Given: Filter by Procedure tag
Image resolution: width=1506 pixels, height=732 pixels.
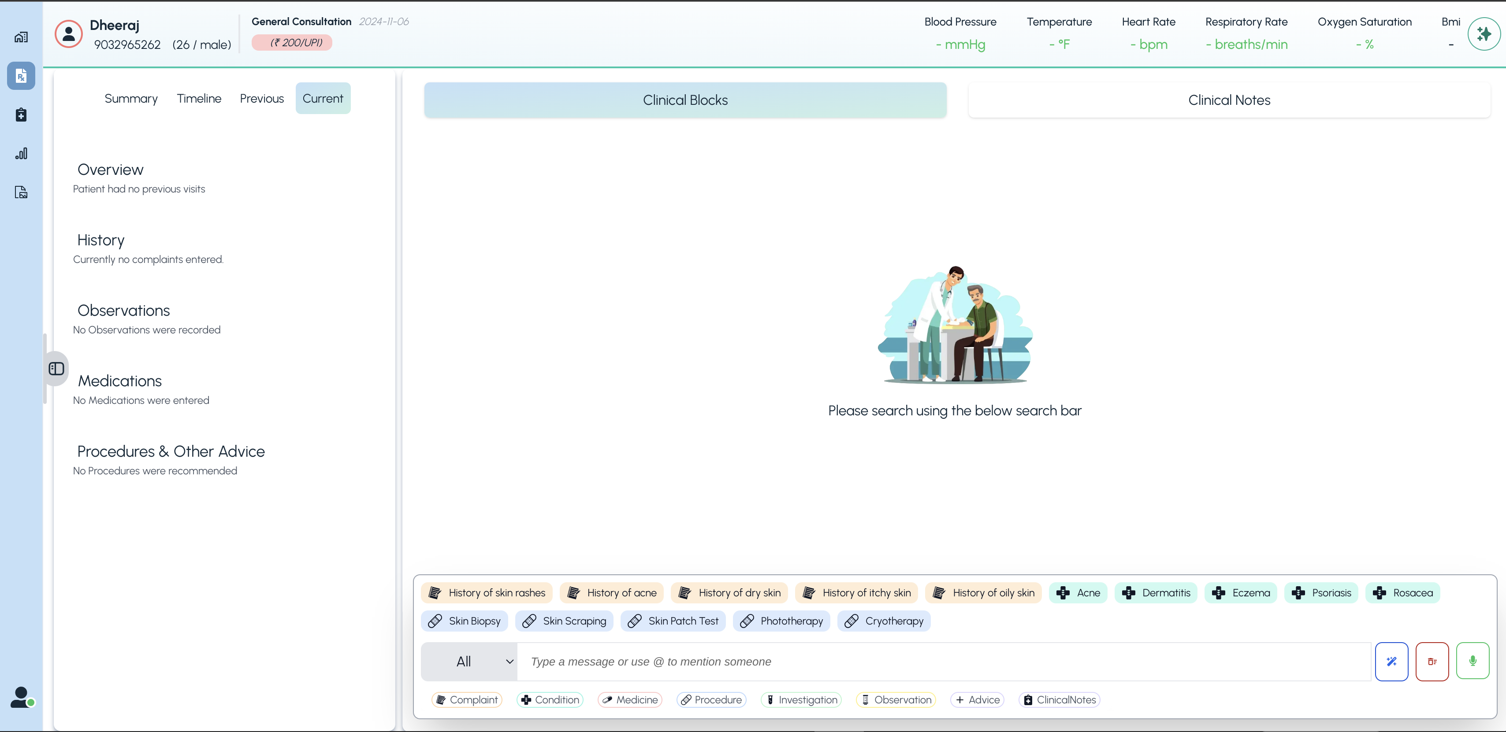Looking at the screenshot, I should (x=711, y=699).
